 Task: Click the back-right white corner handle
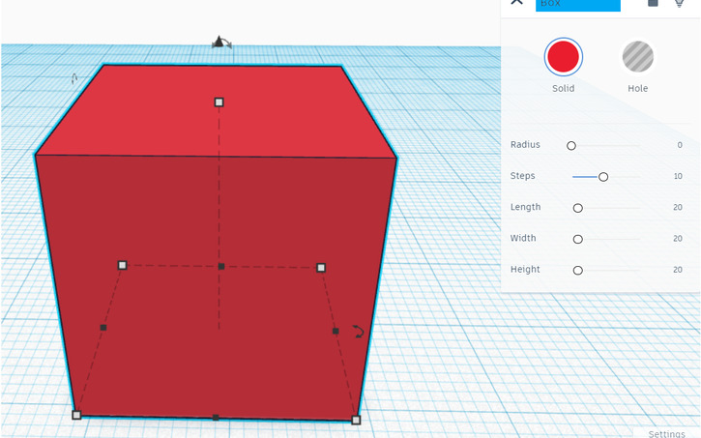[321, 268]
